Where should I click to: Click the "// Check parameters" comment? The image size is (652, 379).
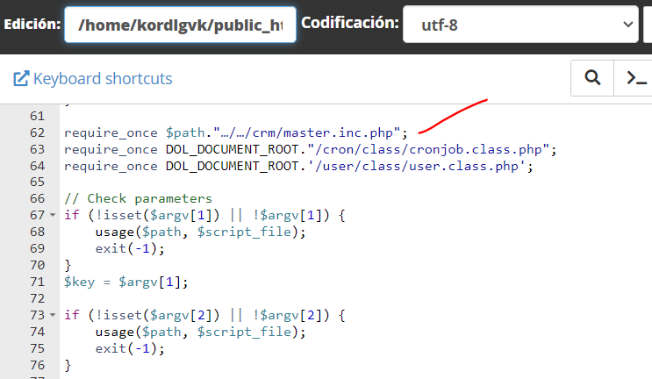[x=138, y=198]
